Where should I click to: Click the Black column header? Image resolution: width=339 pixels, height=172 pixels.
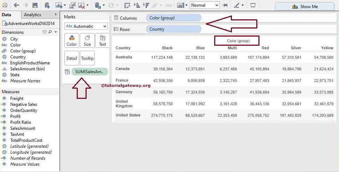167,48
